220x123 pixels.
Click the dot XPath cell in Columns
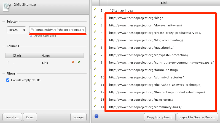coord(14,63)
